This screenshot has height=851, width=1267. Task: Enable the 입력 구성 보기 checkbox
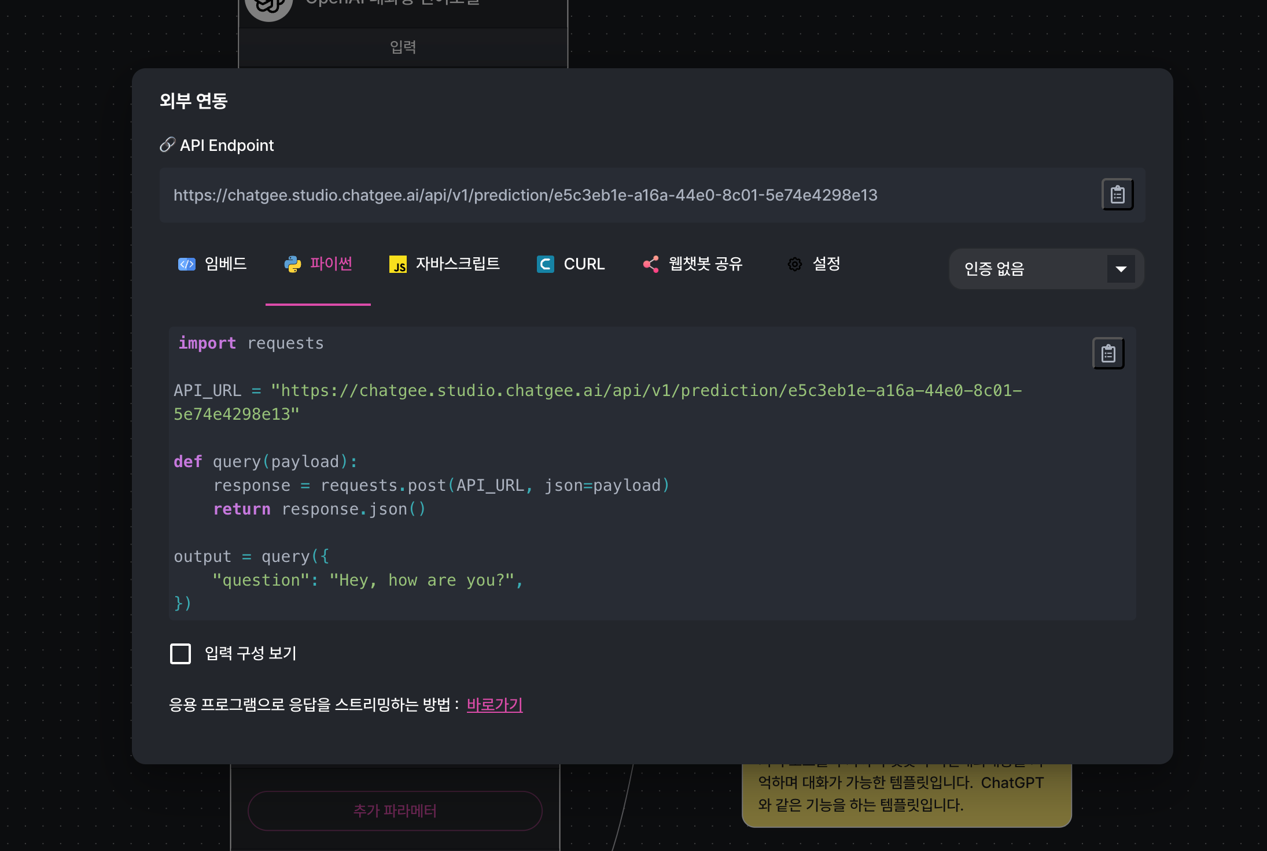(181, 653)
